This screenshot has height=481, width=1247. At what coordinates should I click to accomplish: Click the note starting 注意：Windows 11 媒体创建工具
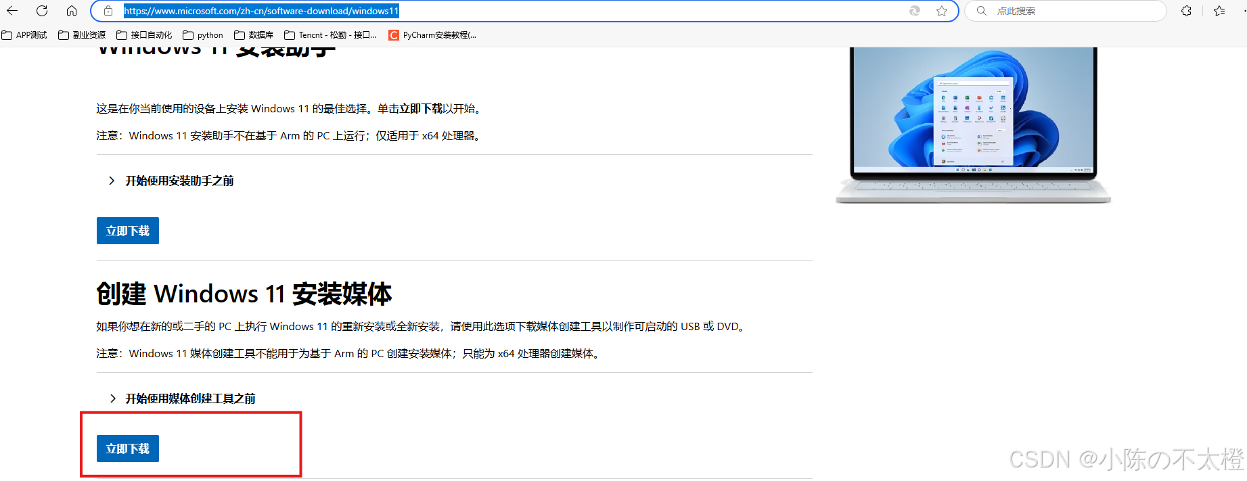point(349,354)
